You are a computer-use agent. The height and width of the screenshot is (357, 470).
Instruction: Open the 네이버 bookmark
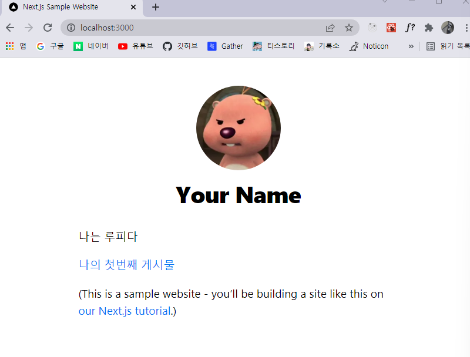91,46
